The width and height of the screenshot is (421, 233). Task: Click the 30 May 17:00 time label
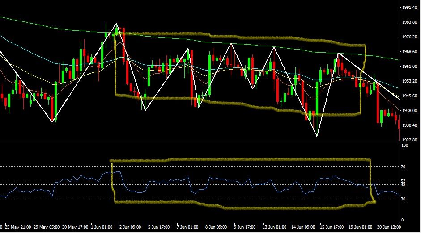(x=75, y=227)
